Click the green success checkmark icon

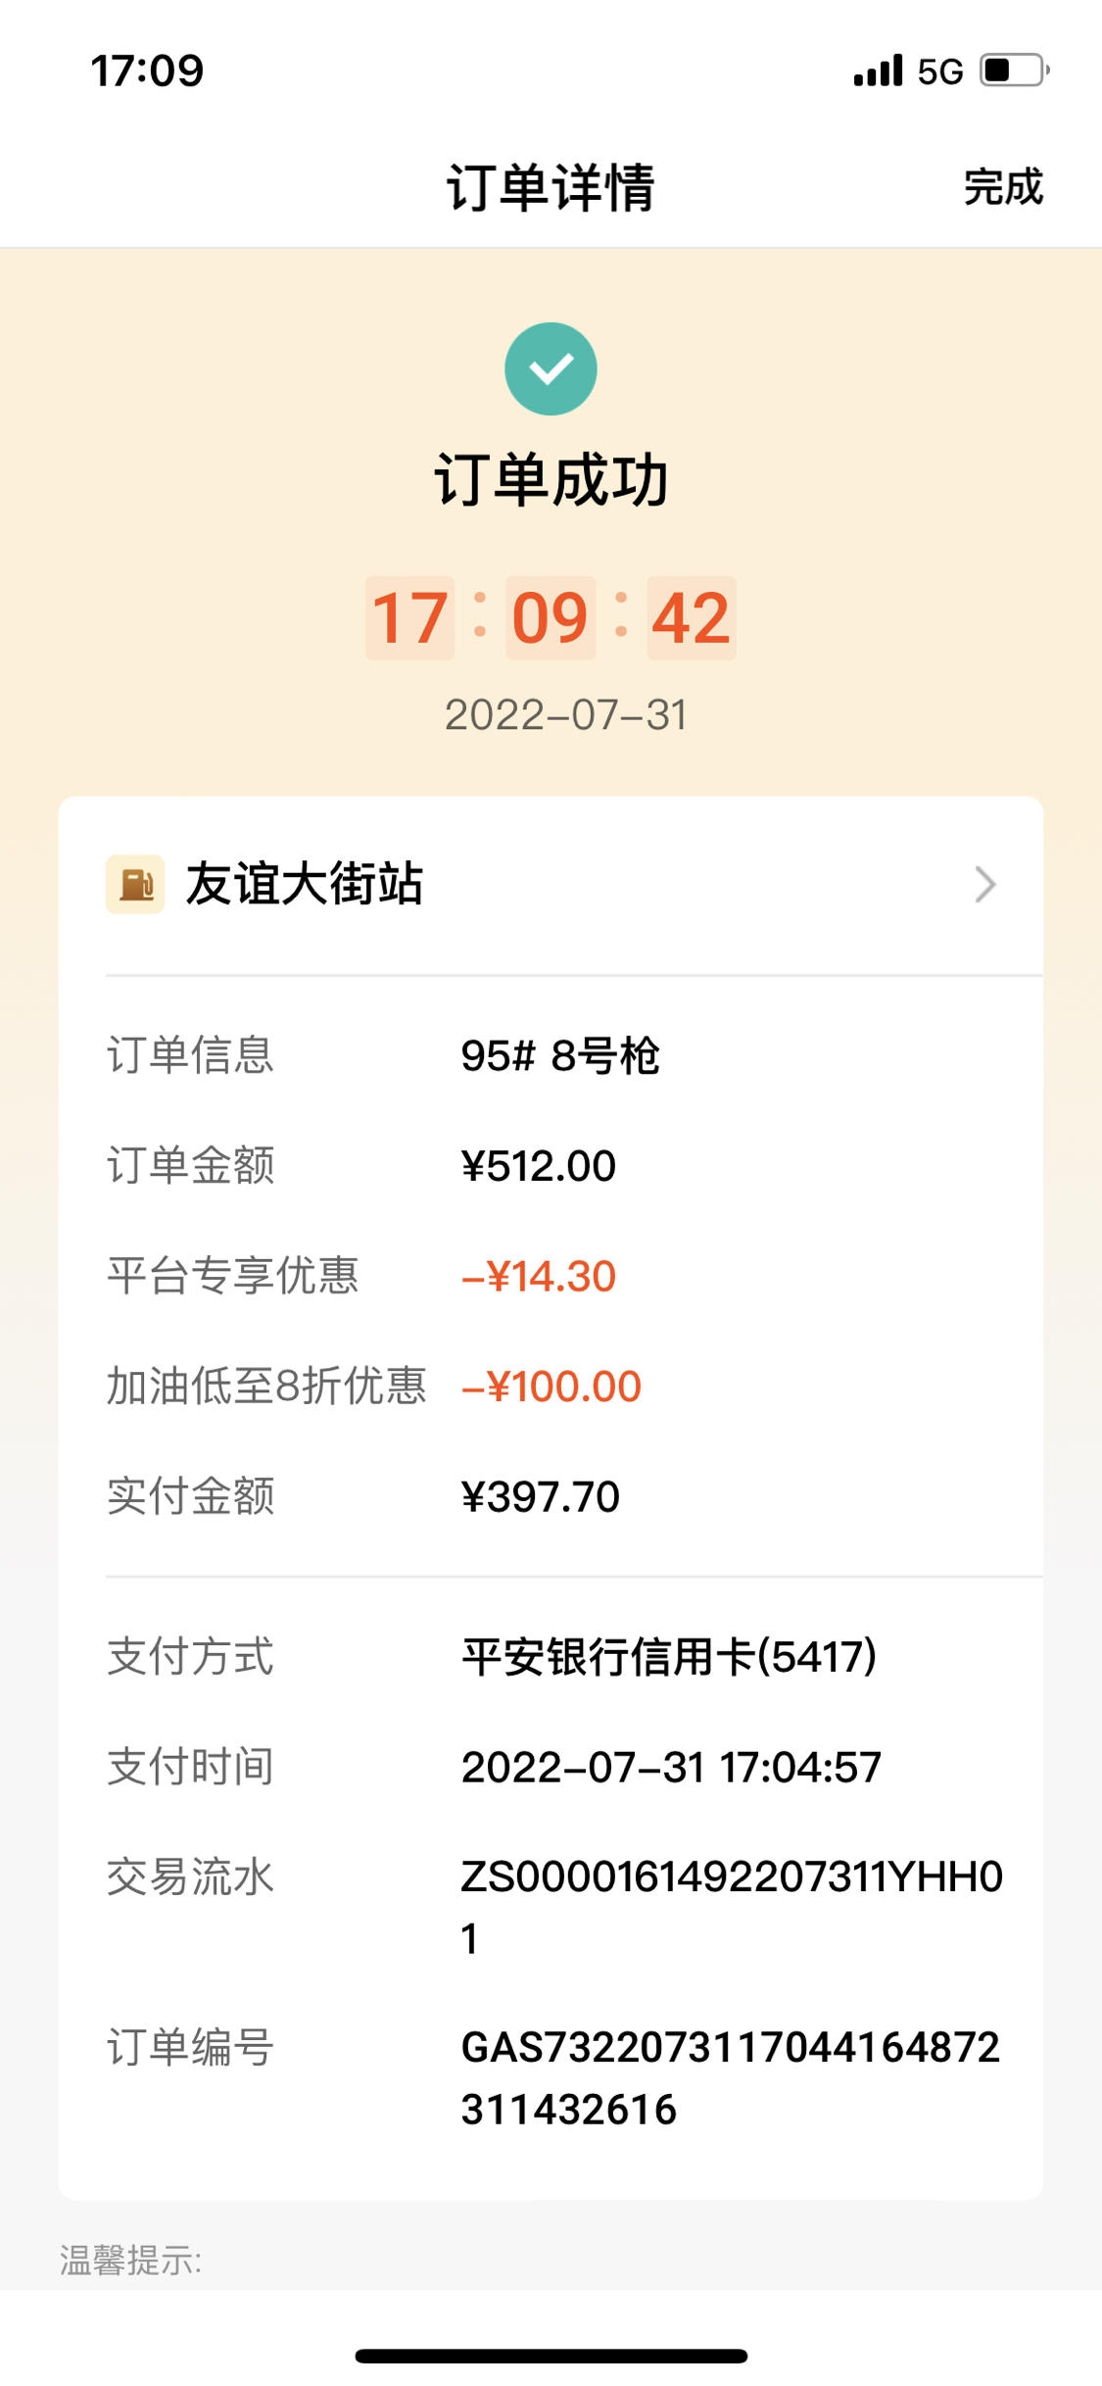(551, 368)
